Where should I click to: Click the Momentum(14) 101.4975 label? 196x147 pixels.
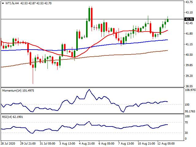click(18, 91)
